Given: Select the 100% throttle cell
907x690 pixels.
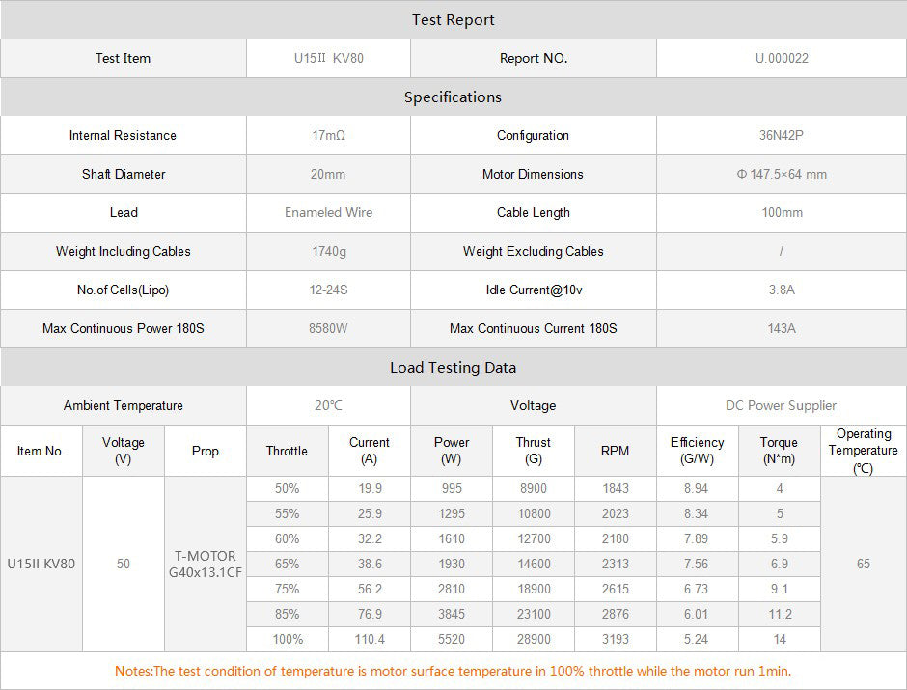Looking at the screenshot, I should 288,639.
